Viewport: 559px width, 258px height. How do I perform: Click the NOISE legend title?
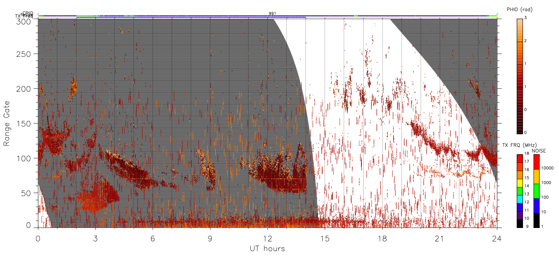539,151
